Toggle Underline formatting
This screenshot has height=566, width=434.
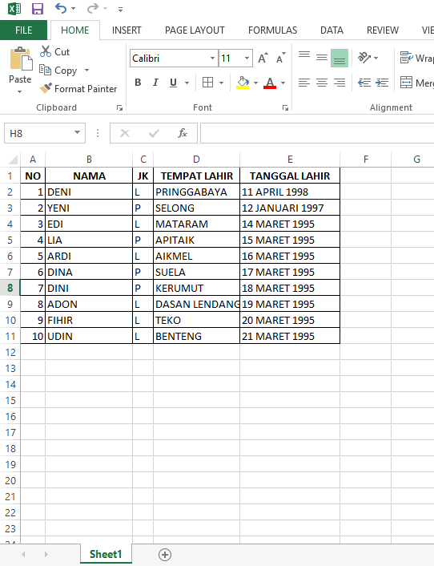[x=174, y=83]
